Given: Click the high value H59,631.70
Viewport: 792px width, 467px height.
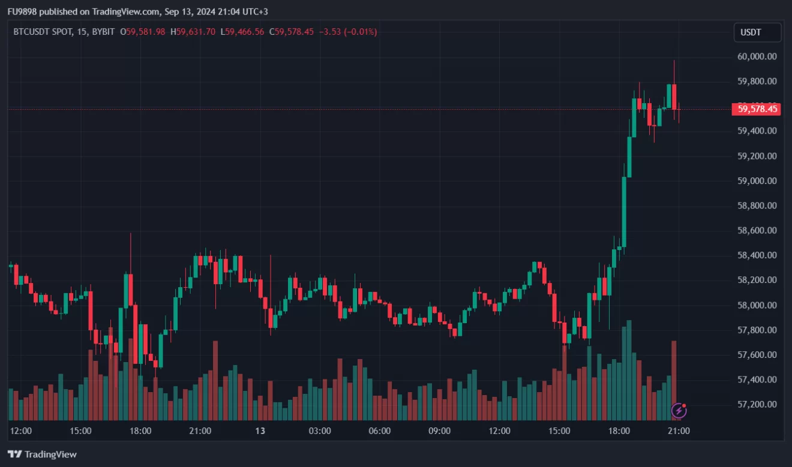Looking at the screenshot, I should pyautogui.click(x=193, y=32).
